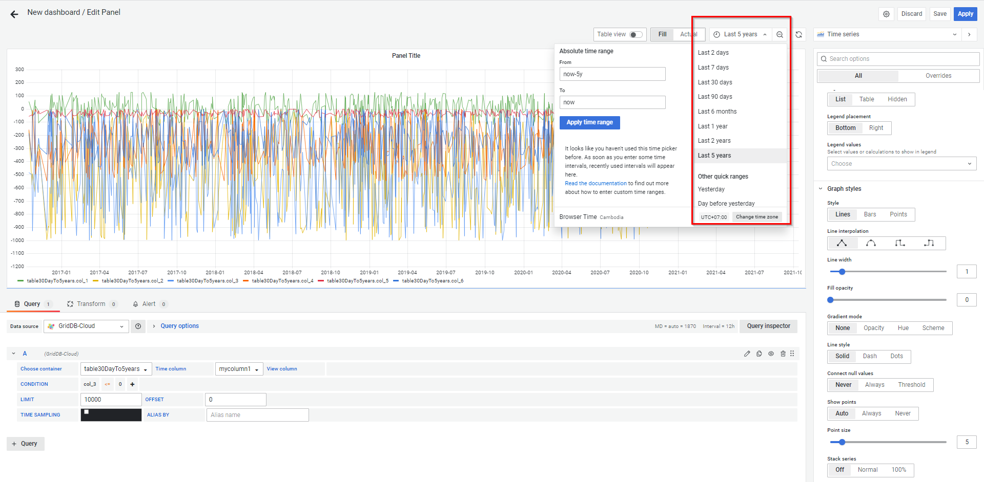The image size is (984, 482).
Task: Open the Time series visualization picker
Action: (x=887, y=34)
